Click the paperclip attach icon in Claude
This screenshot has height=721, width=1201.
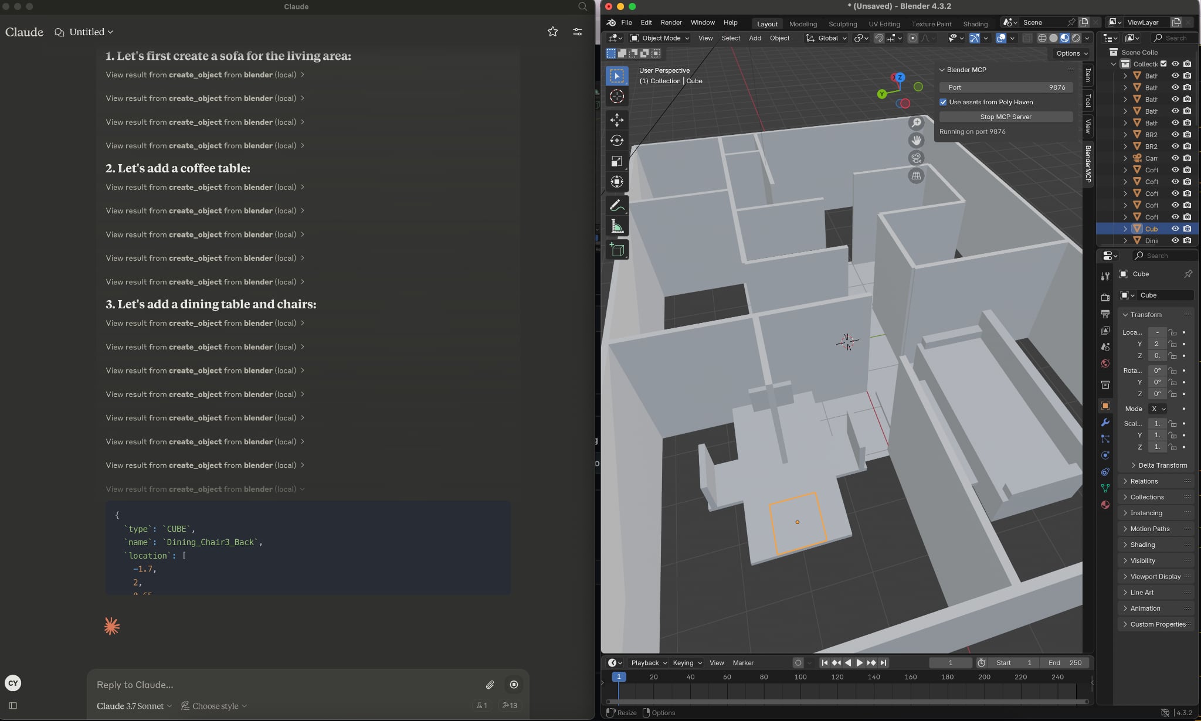490,685
